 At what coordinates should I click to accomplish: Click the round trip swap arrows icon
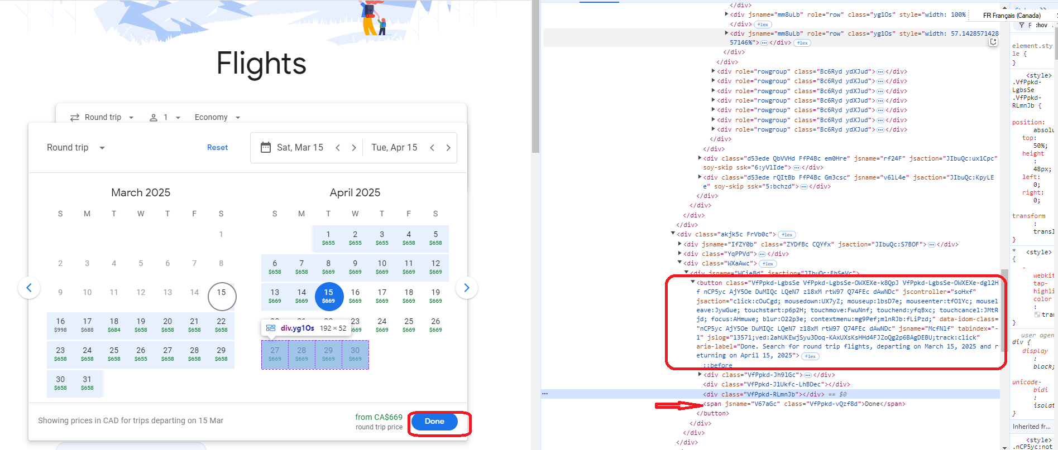click(75, 118)
